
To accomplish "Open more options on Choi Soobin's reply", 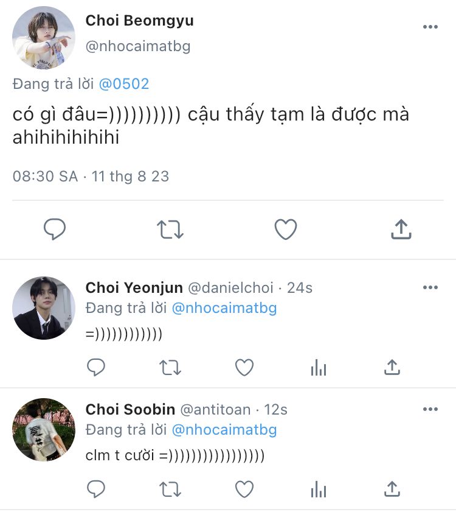I will pos(430,409).
